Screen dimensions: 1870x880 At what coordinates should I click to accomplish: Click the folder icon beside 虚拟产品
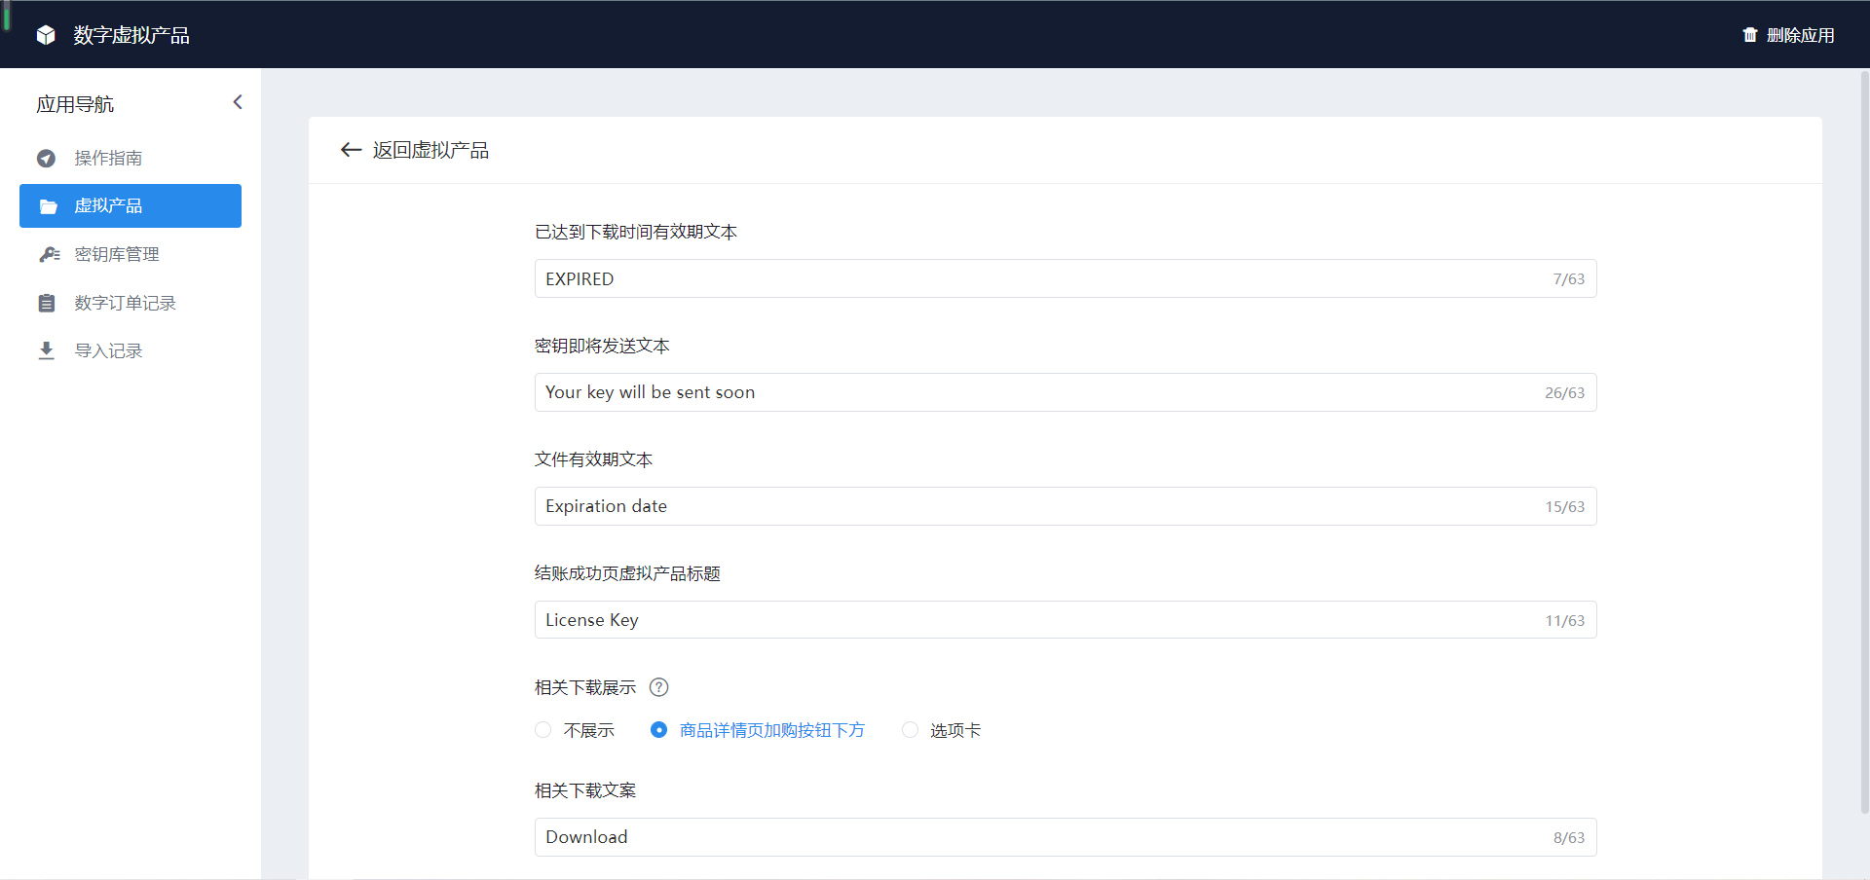coord(48,206)
